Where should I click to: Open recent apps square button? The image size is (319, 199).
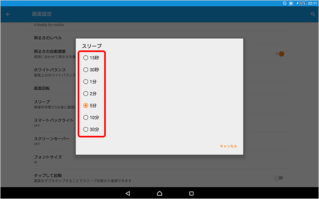191,193
